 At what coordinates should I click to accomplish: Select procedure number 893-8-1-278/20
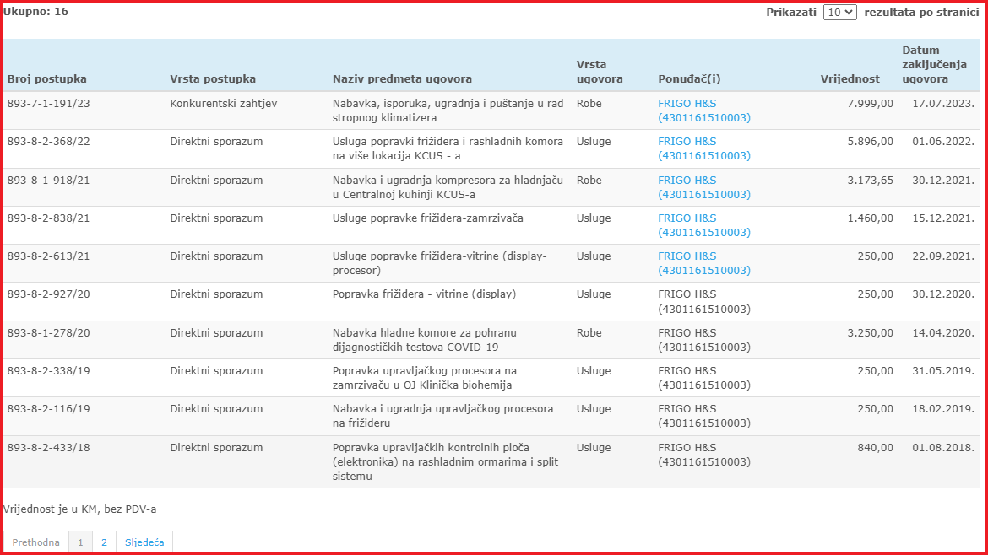48,333
